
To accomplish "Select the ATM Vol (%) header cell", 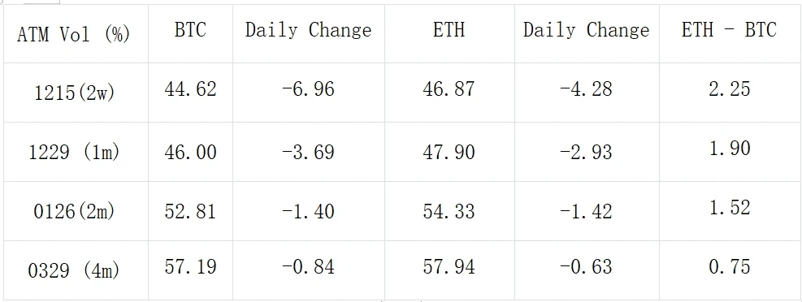I will (74, 35).
